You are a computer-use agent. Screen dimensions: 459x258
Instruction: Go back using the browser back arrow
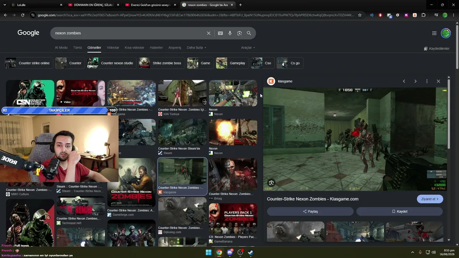click(x=5, y=15)
